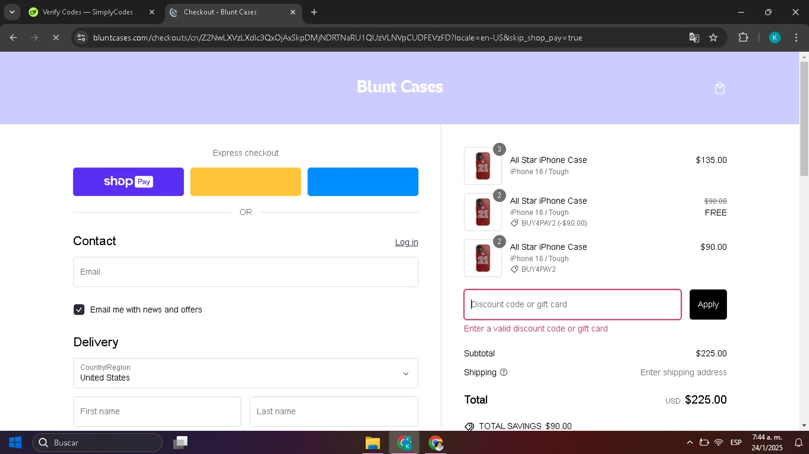Screen dimensions: 809x454
Task: Open the Wi-Fi network icon
Action: click(x=718, y=443)
